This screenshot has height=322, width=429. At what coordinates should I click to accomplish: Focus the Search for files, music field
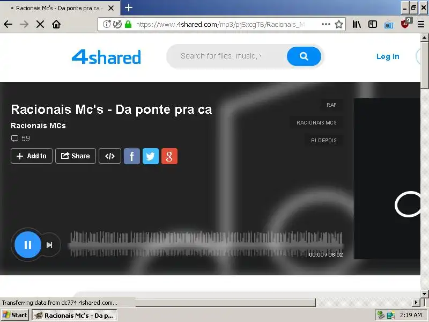click(x=227, y=56)
